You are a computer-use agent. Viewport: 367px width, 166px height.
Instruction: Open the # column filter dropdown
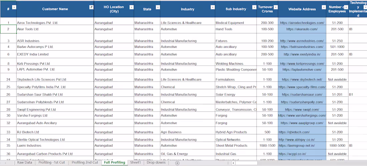point(14,7)
